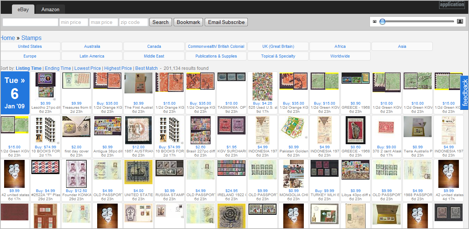Sort results by Best Match
The image size is (469, 229).
[x=146, y=68]
